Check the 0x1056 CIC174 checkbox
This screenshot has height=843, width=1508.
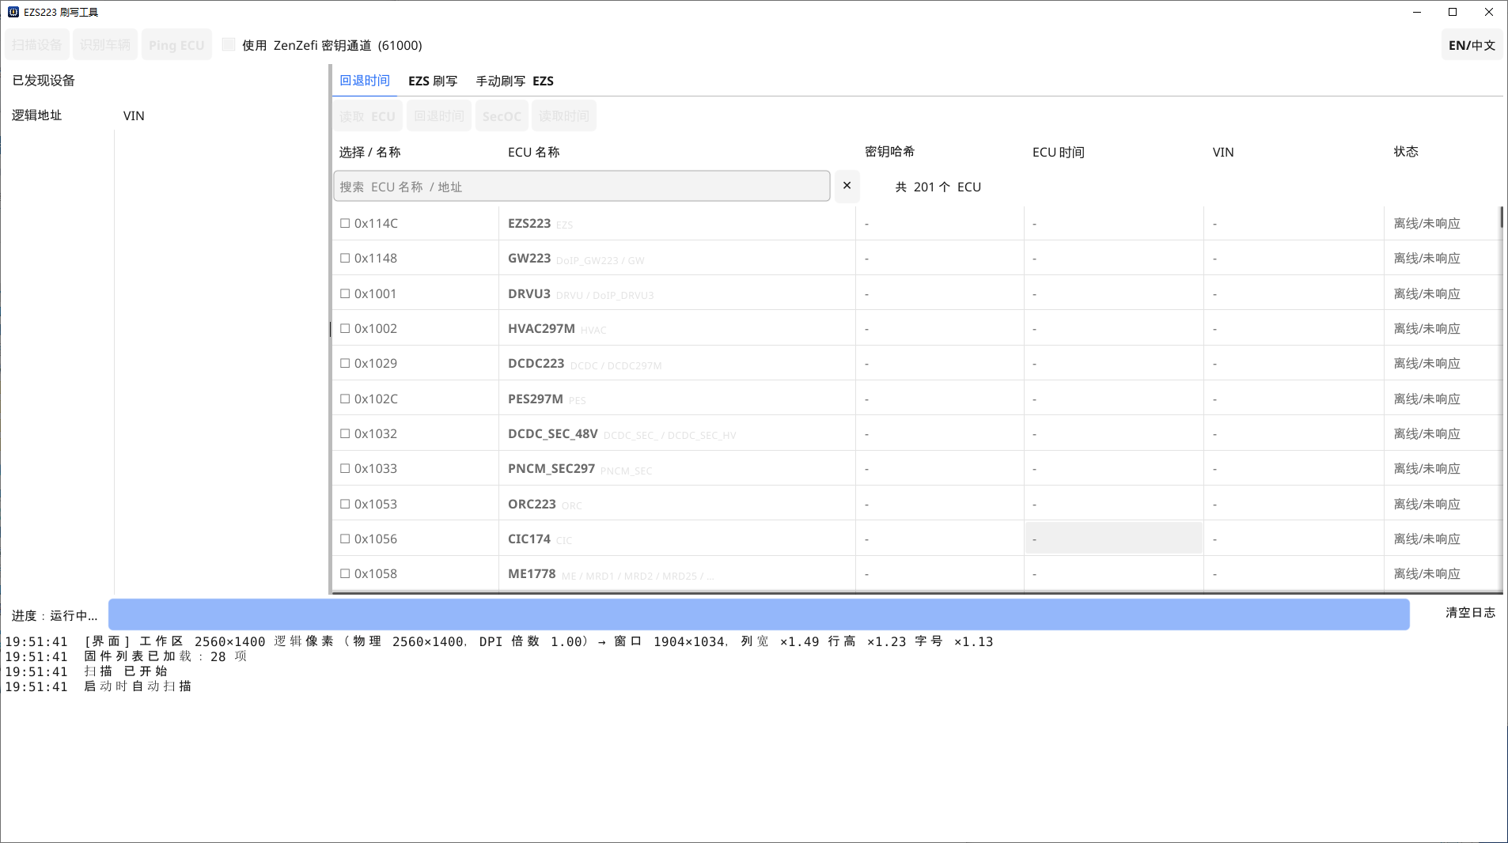coord(345,539)
